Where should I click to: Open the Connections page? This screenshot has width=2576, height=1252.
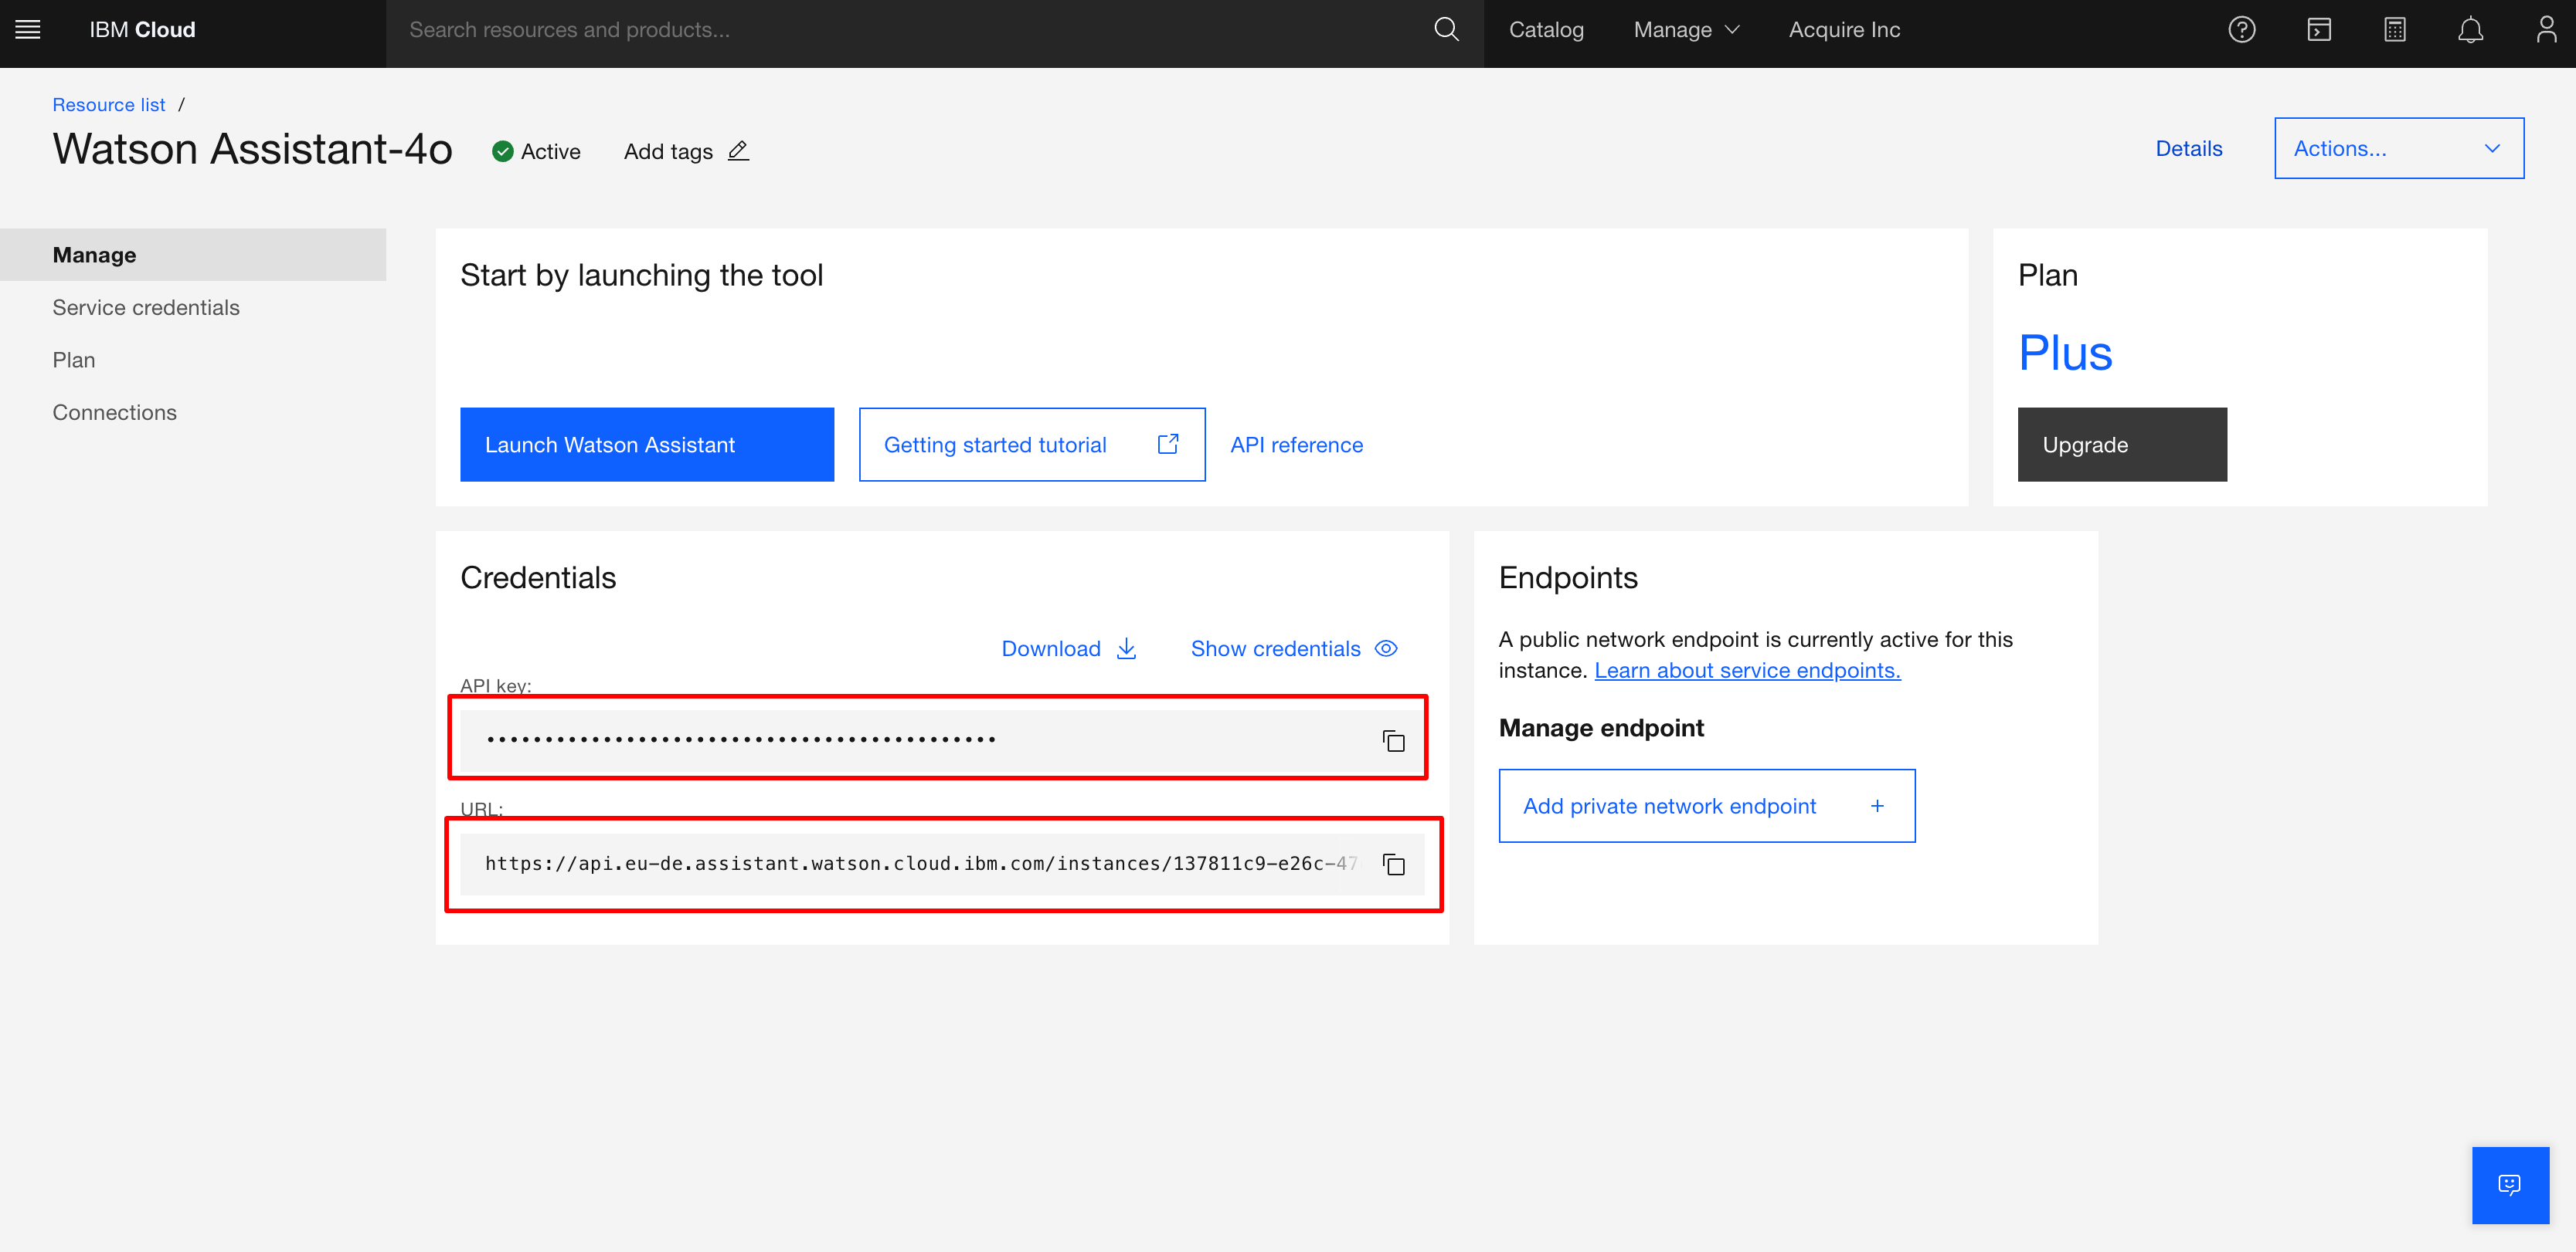(114, 412)
